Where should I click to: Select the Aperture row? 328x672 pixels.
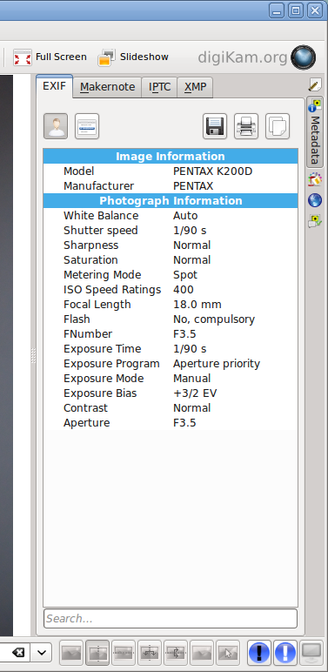click(x=171, y=422)
